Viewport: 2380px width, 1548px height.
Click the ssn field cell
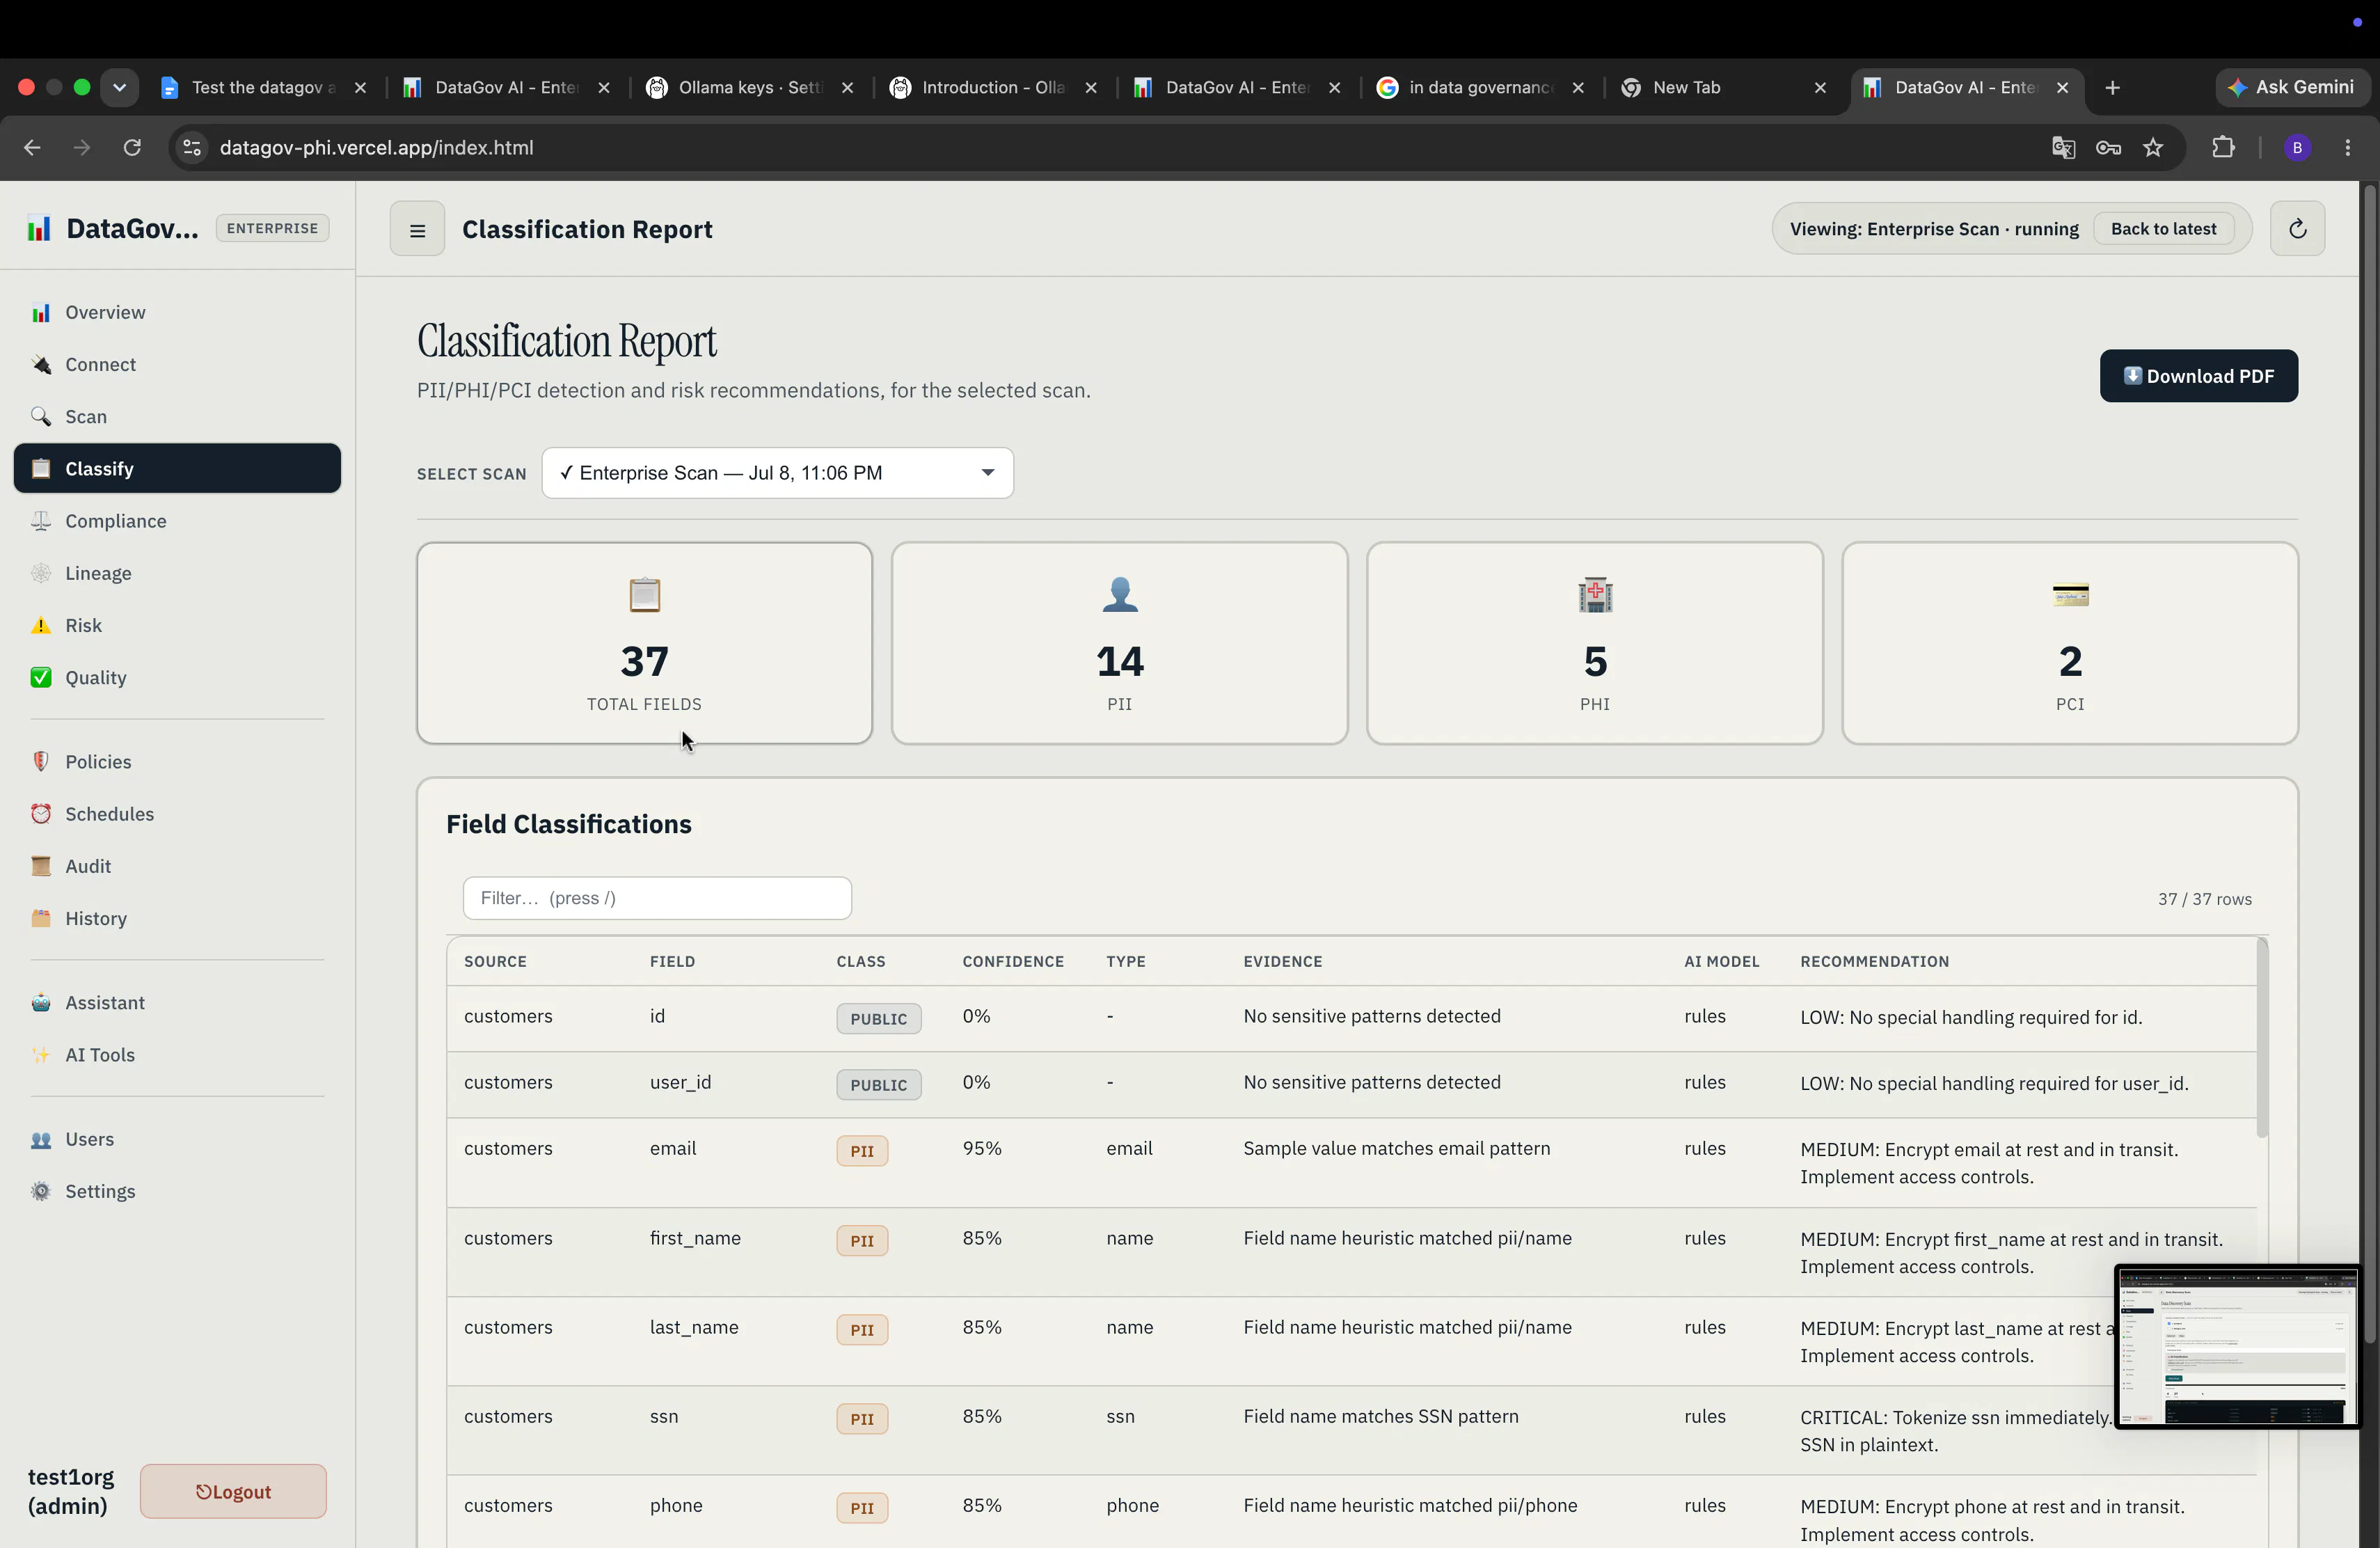[x=664, y=1416]
